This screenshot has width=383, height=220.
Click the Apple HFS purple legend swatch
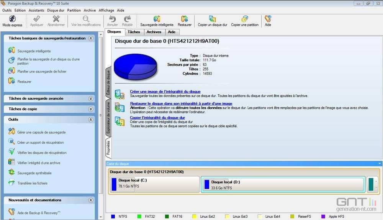coord(323,216)
